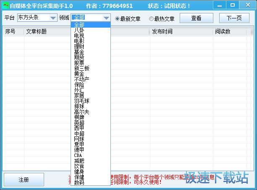Choose 电影 from the category list
Viewport: 257px width, 190px height.
coord(91,41)
